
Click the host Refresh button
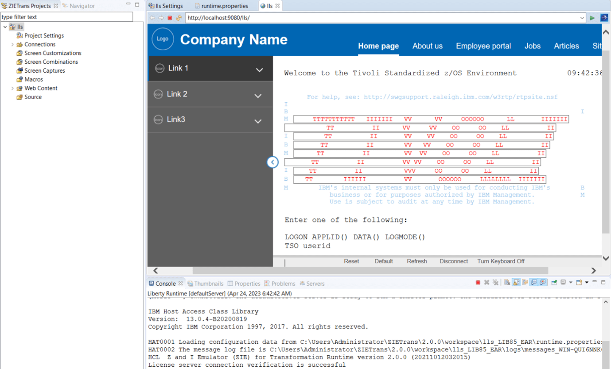(x=417, y=261)
